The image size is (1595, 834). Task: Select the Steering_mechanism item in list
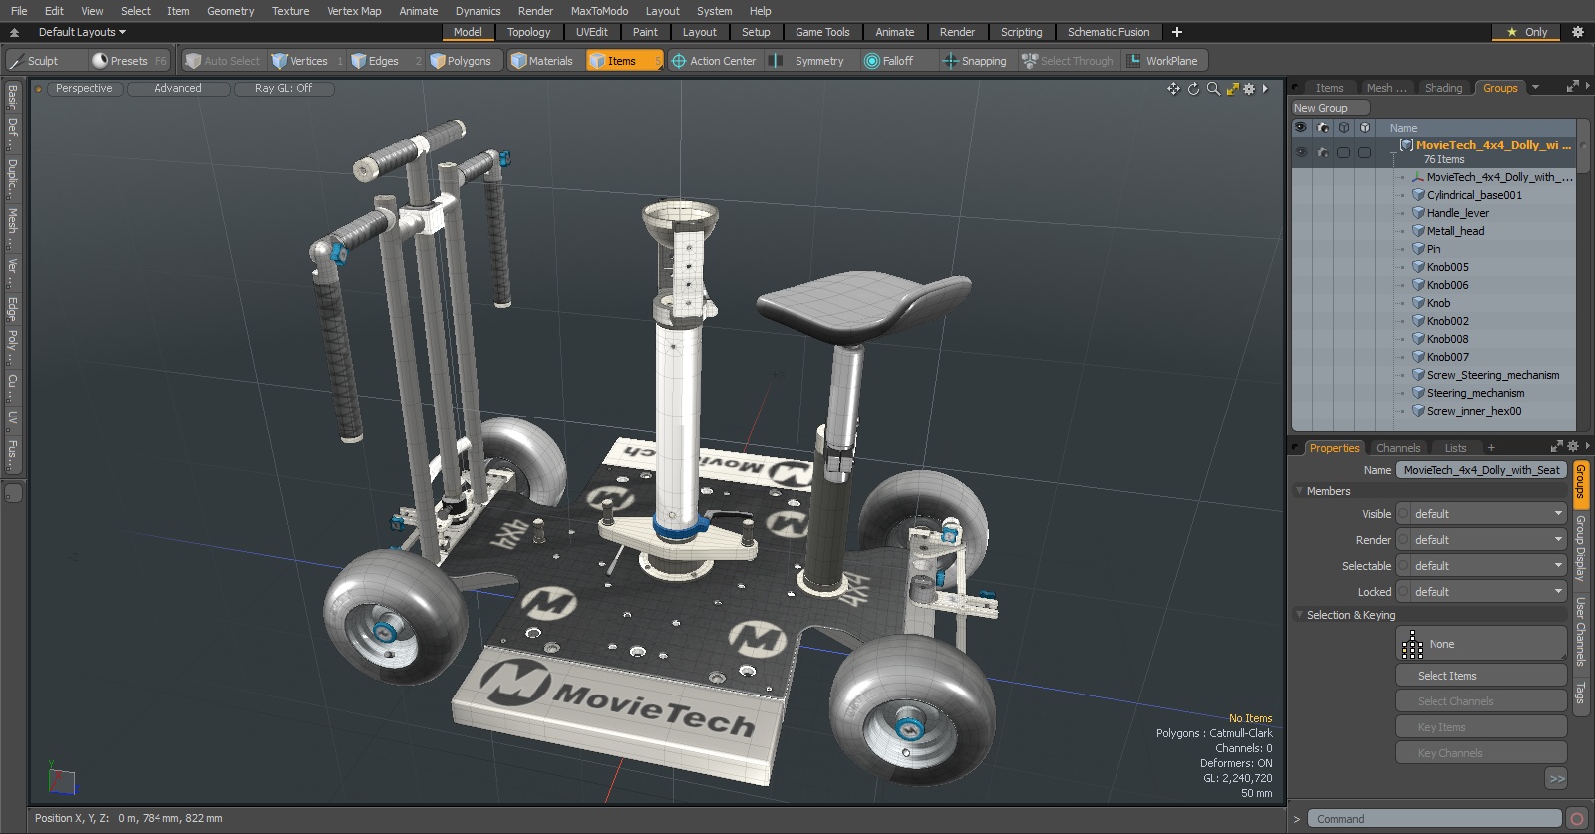(x=1474, y=393)
